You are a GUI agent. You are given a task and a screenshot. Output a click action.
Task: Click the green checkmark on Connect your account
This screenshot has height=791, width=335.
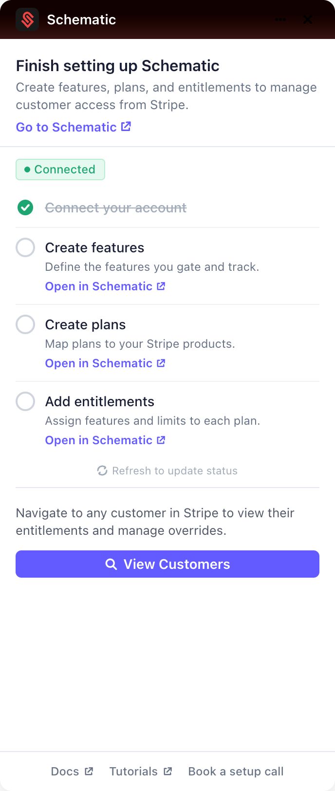pyautogui.click(x=25, y=207)
